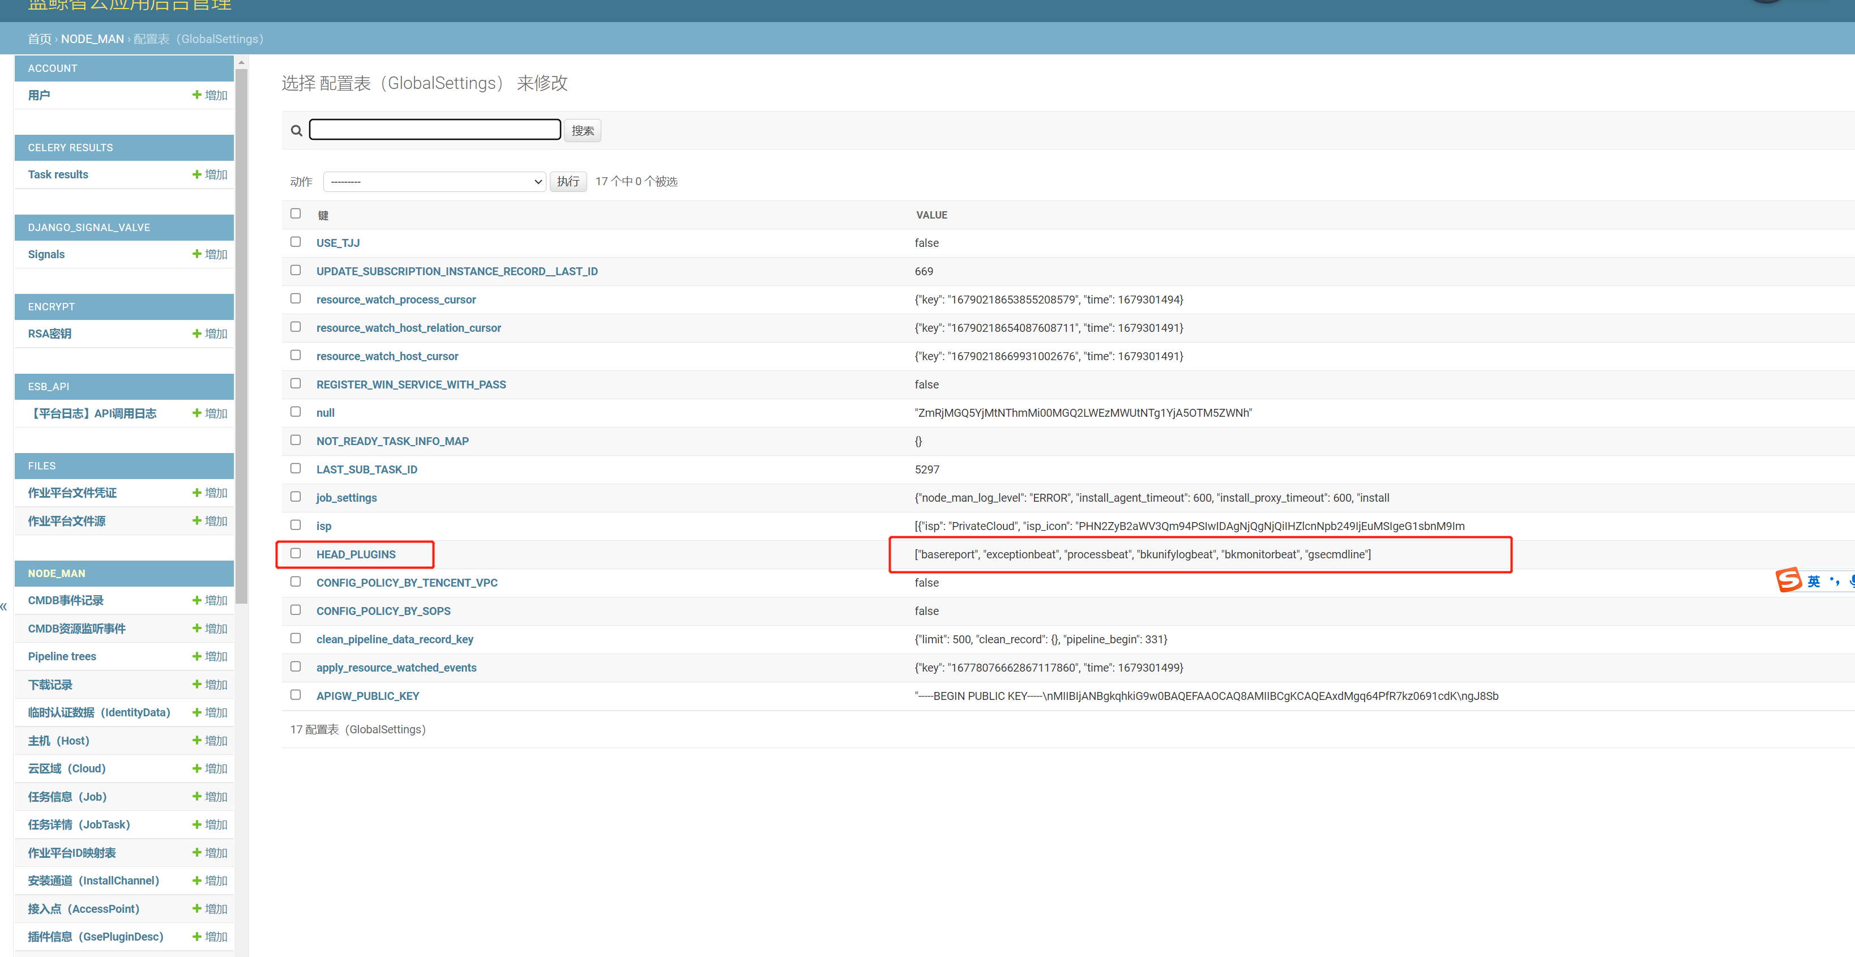Sort by the VALUE column header
1855x957 pixels.
coord(931,215)
